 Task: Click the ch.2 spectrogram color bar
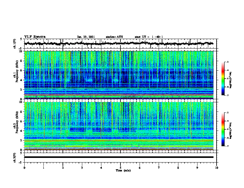(x=223, y=129)
